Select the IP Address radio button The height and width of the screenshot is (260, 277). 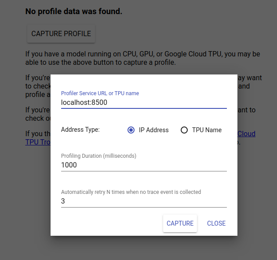pos(131,130)
